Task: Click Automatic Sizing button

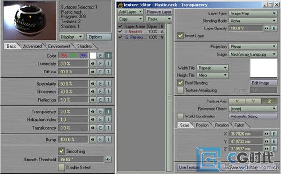Action: (x=253, y=116)
